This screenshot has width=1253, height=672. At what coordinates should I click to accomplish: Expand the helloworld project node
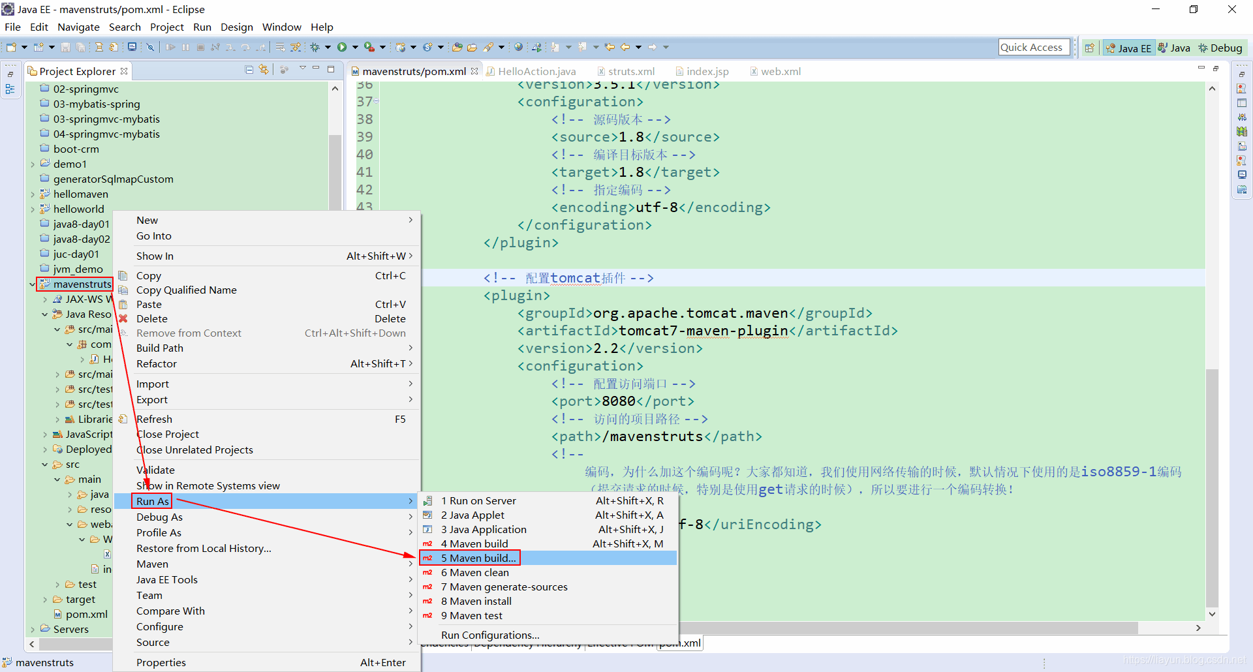click(x=33, y=209)
